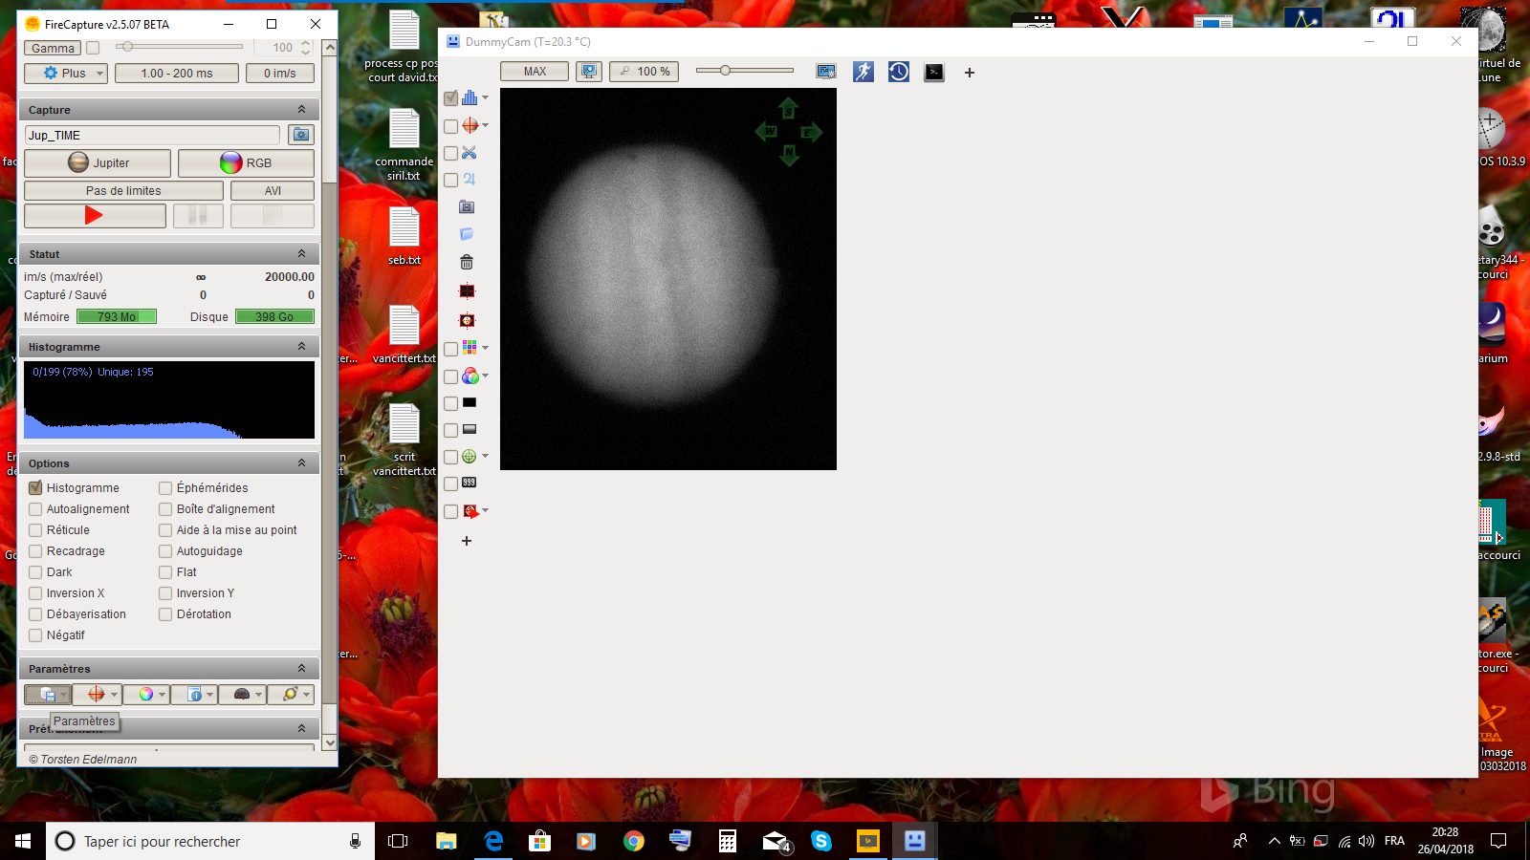The height and width of the screenshot is (860, 1530).
Task: Click the zoom slider in DummyCam toolbar
Action: pos(745,71)
